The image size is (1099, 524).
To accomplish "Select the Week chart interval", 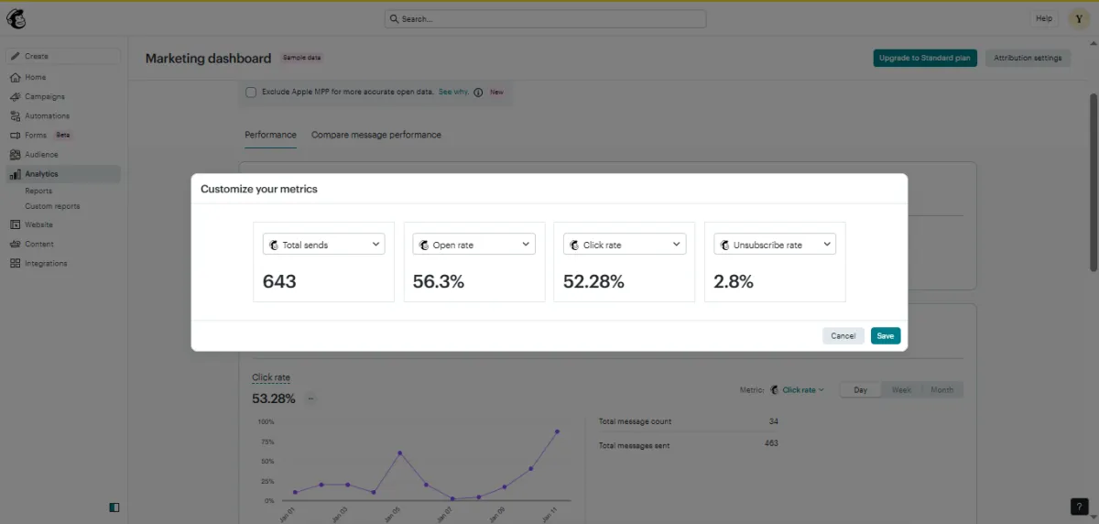I will [901, 389].
